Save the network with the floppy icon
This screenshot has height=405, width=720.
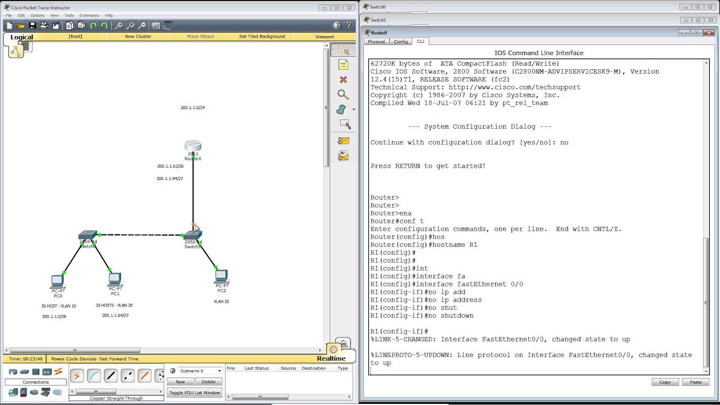33,25
